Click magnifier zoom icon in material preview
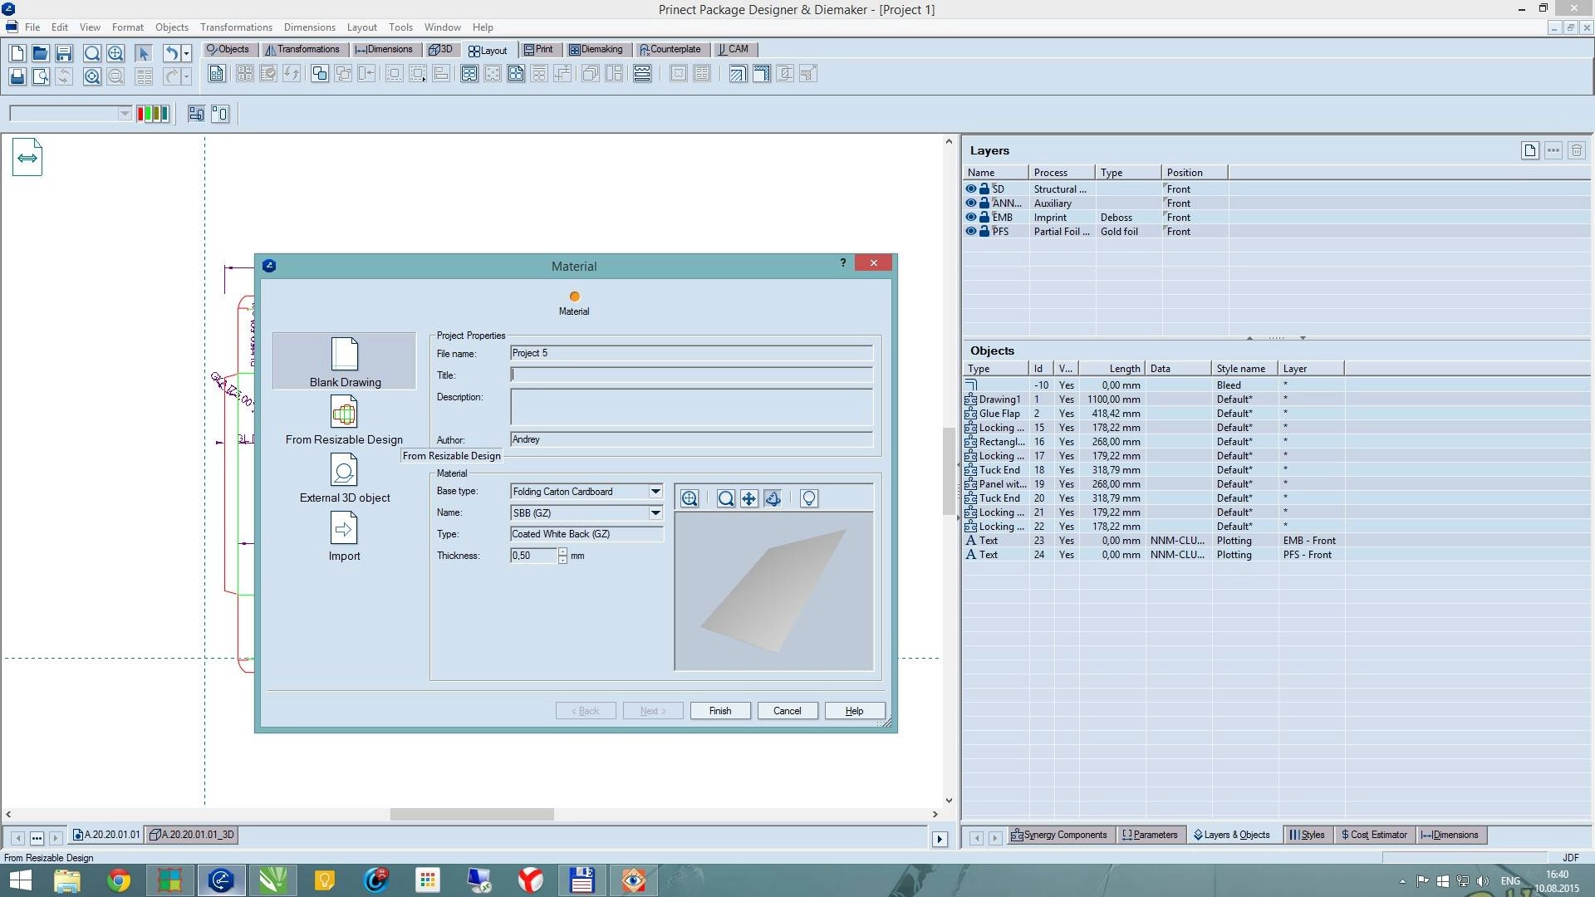This screenshot has width=1595, height=897. [726, 498]
